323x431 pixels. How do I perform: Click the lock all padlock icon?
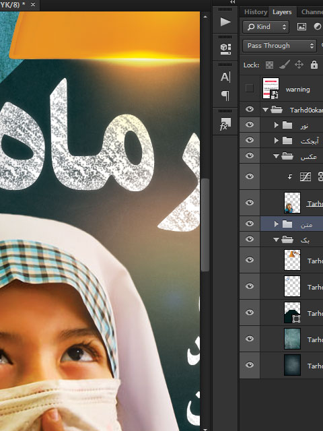point(314,65)
